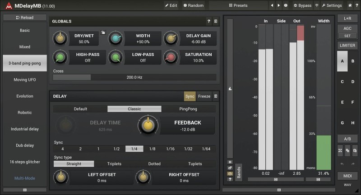The image size is (361, 195).
Task: Switch to the PingPong delay mode tab
Action: [188, 109]
